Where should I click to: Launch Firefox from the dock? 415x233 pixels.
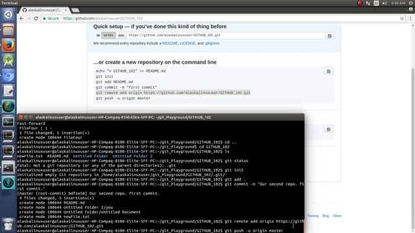click(8, 45)
